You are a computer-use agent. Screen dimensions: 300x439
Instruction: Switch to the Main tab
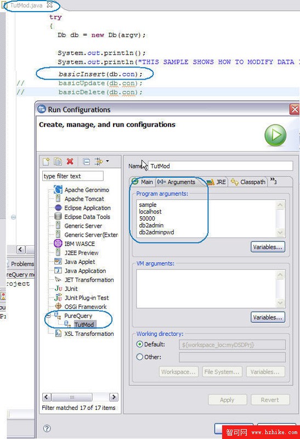click(x=143, y=182)
